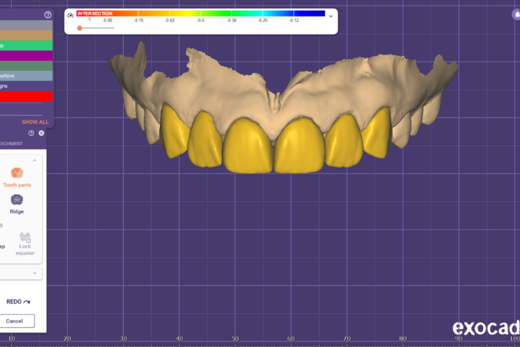Open the notification bell at the top right
The height and width of the screenshot is (347, 520).
coord(516,15)
